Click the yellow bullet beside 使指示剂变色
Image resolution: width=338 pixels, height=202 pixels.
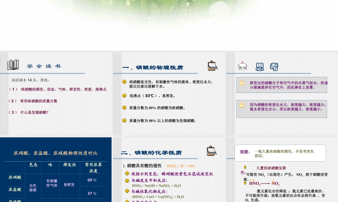[127, 173]
